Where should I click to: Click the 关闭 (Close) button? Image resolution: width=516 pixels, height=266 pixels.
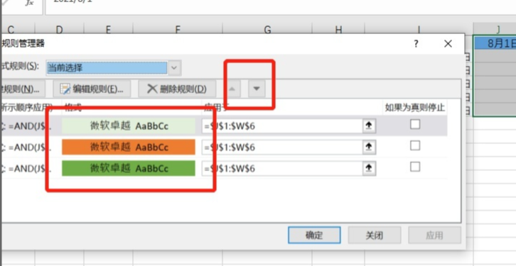coord(375,235)
